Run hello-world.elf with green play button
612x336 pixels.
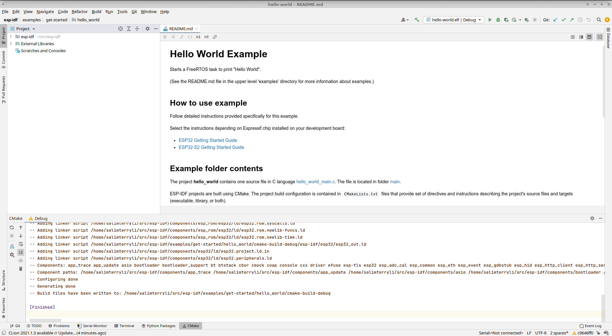pyautogui.click(x=490, y=20)
